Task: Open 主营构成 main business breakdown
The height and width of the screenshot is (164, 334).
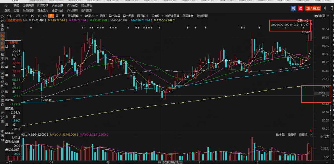Action: [x=57, y=10]
